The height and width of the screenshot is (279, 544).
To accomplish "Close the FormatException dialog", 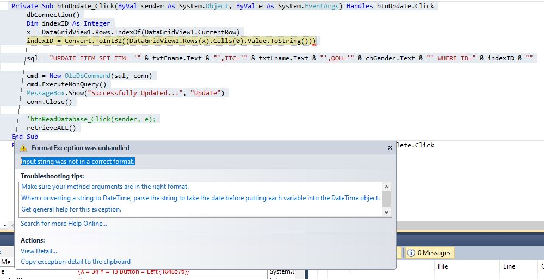I will pos(390,148).
